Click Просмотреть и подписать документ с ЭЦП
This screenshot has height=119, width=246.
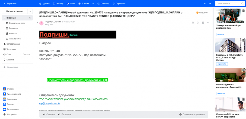point(78,80)
